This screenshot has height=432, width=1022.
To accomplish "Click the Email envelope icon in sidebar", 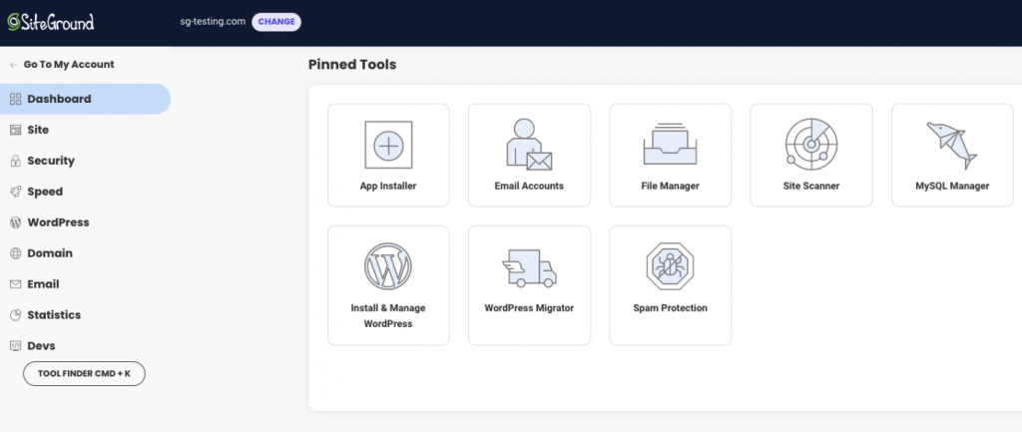I will click(16, 284).
